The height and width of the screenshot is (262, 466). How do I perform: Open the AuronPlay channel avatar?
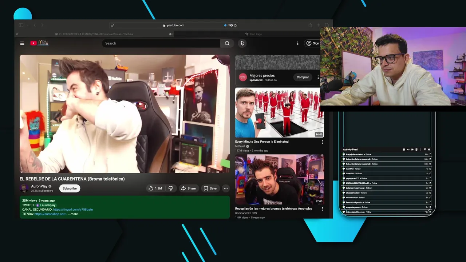tap(24, 188)
